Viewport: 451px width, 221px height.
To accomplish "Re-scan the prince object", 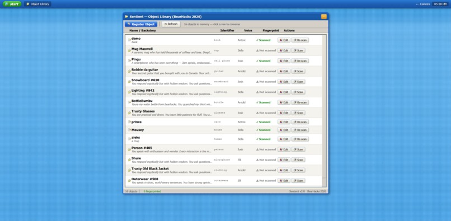I will tap(300, 122).
